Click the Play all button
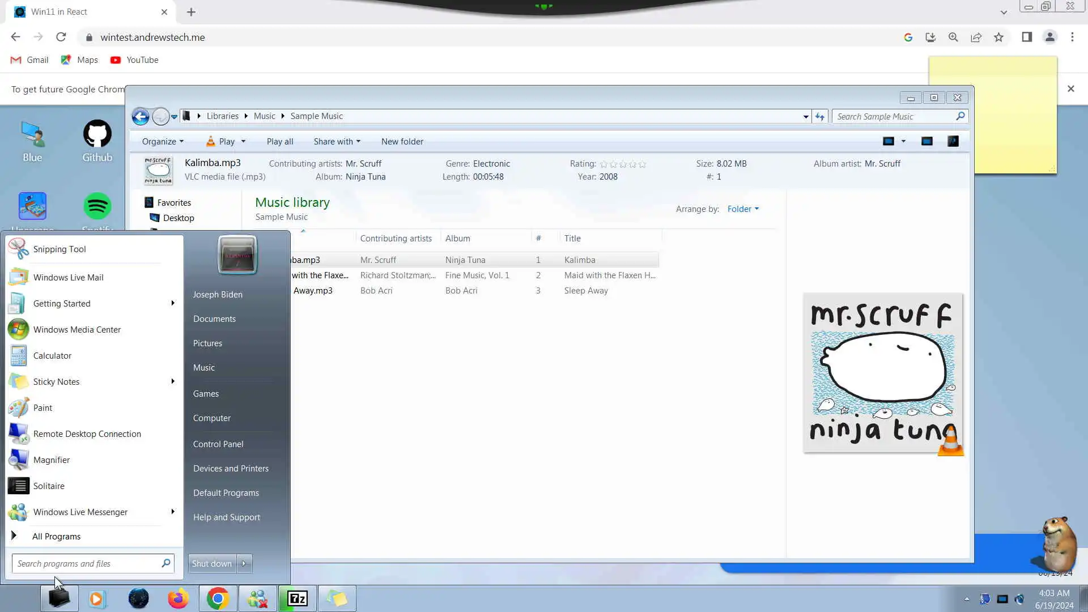Image resolution: width=1088 pixels, height=612 pixels. click(280, 142)
